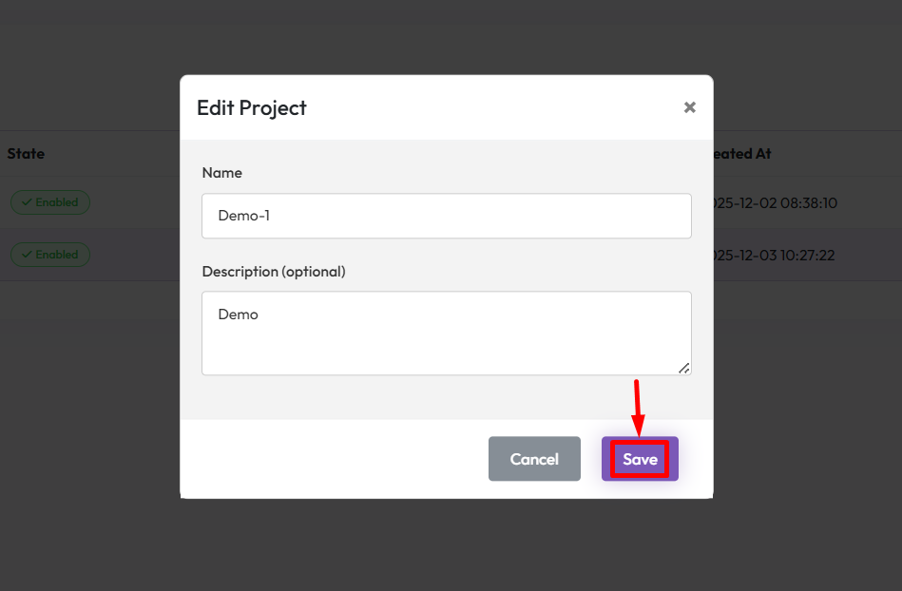Close the Edit Project dialog with X
Viewport: 902px width, 591px height.
(x=690, y=107)
